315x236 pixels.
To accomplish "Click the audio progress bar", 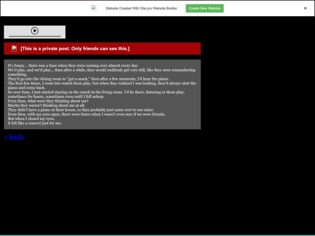I will click(34, 36).
